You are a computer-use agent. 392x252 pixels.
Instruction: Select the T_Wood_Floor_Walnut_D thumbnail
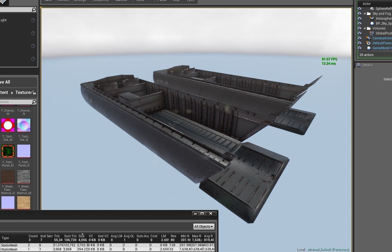tap(8, 177)
